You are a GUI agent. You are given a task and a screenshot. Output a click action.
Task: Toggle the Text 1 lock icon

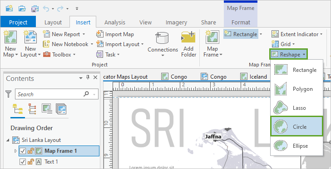[31, 161]
